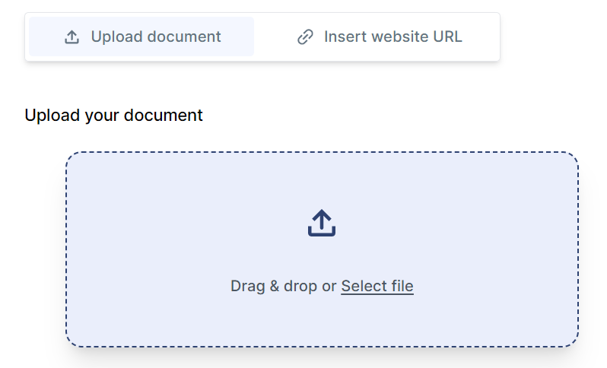Click the upload arrow icon in the Upload document tab
Screen dimensions: 607x368
coord(72,37)
